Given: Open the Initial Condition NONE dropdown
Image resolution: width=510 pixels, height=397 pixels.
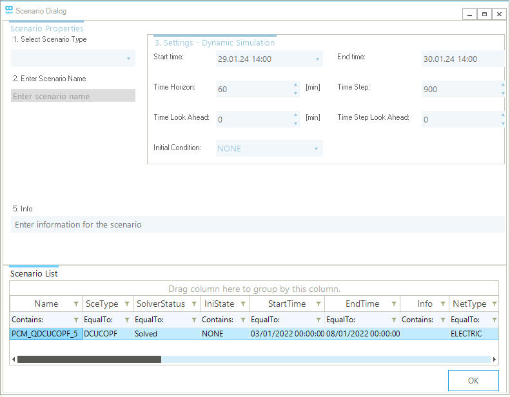Looking at the screenshot, I should point(316,149).
